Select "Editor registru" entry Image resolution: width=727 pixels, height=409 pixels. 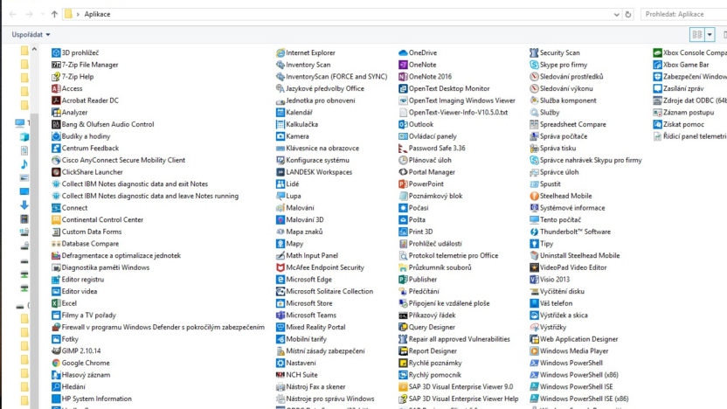(78, 280)
